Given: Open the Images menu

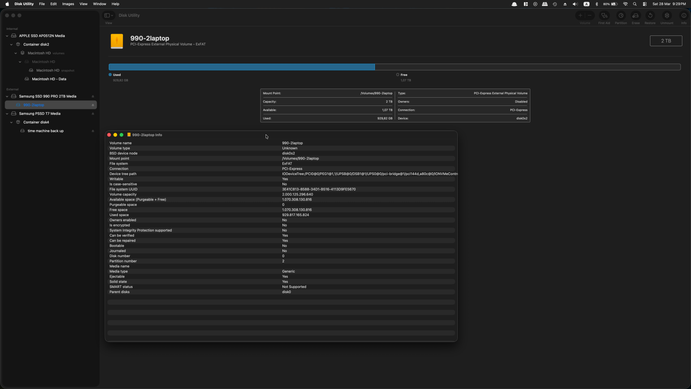Looking at the screenshot, I should pyautogui.click(x=68, y=4).
